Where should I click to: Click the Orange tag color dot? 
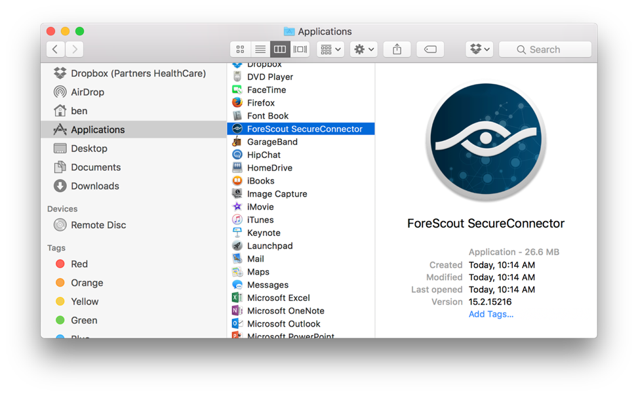pyautogui.click(x=60, y=283)
